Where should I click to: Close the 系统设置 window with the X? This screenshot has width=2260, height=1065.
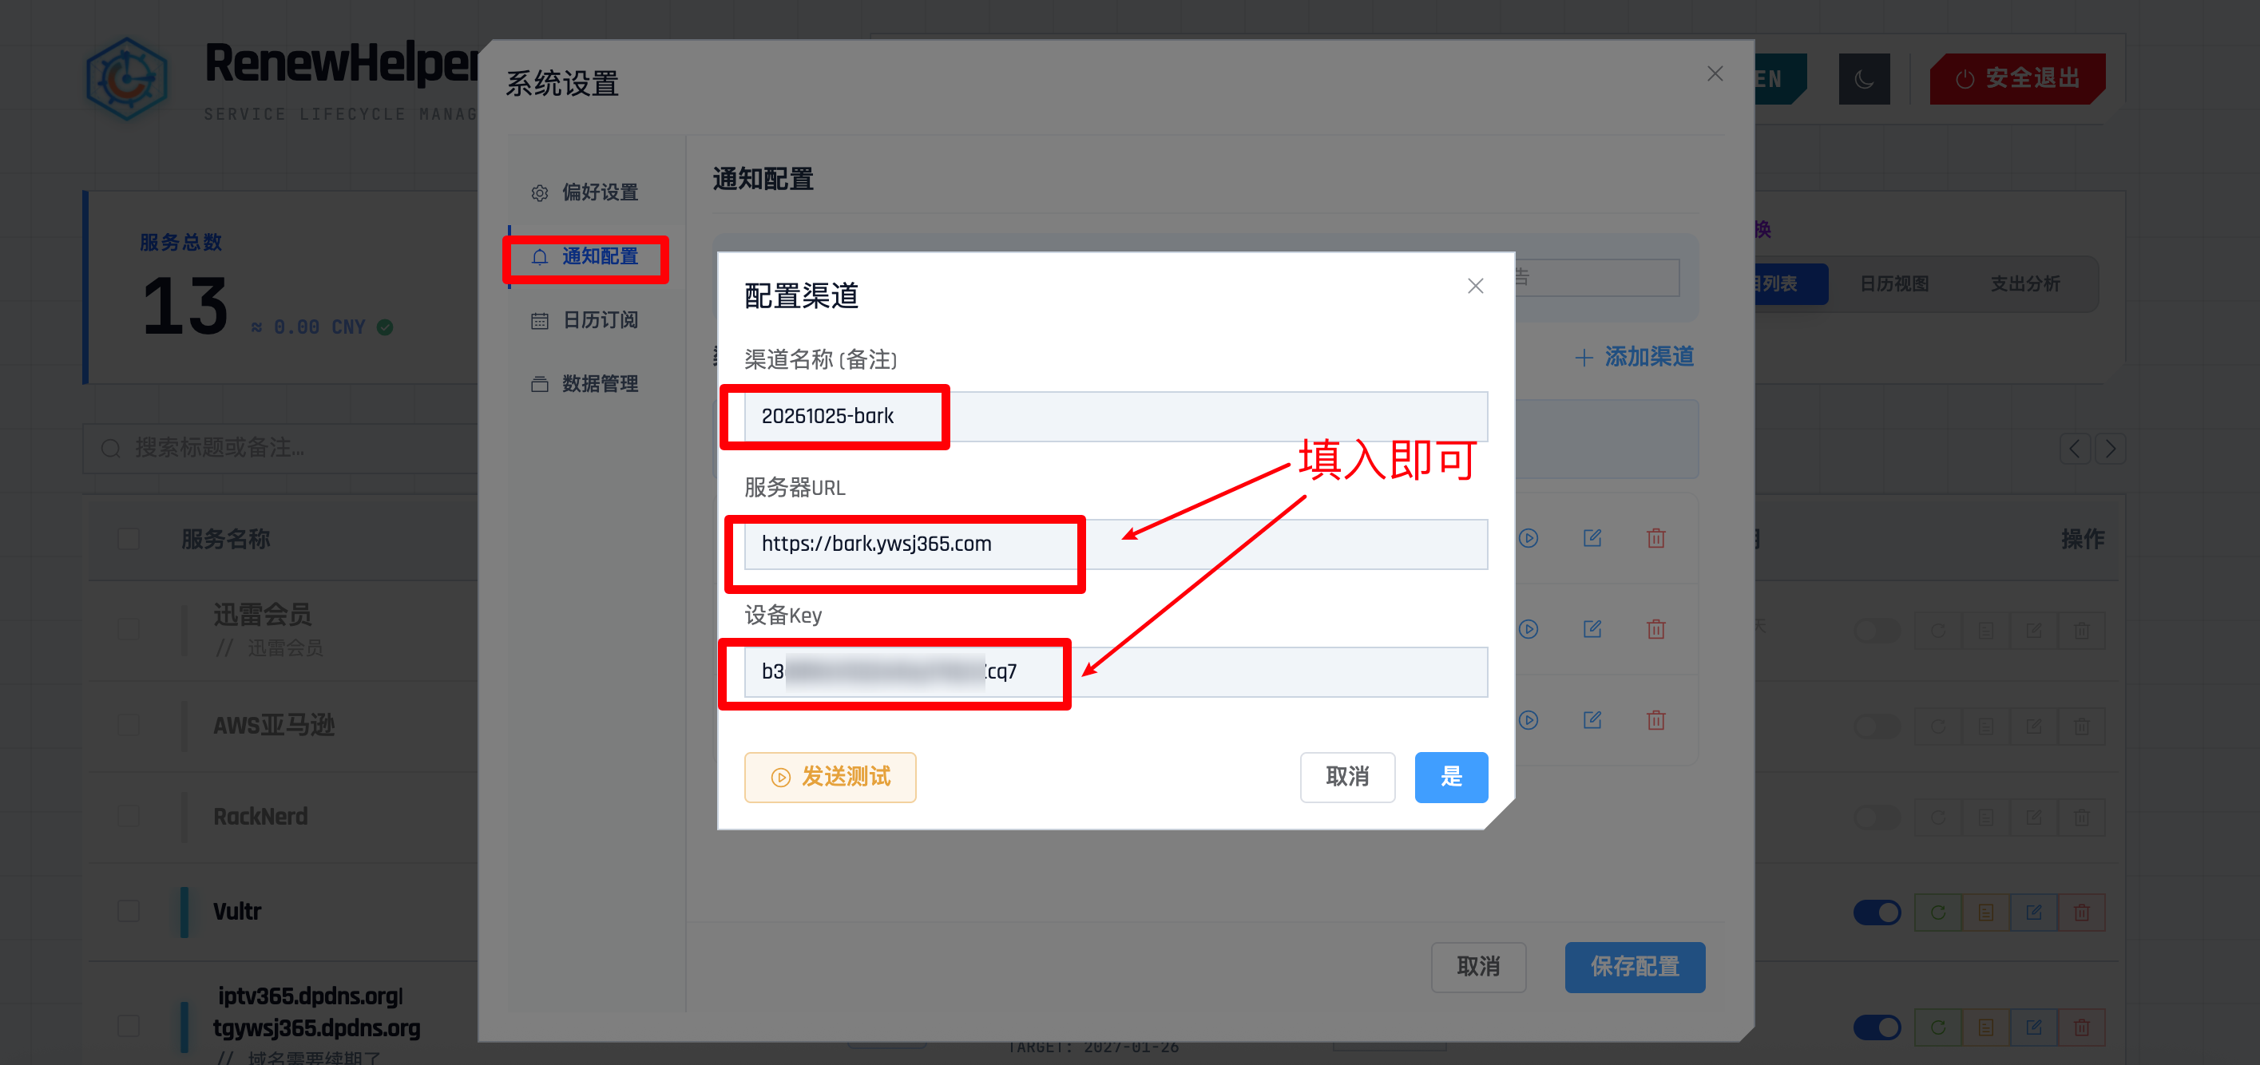coord(1715,73)
